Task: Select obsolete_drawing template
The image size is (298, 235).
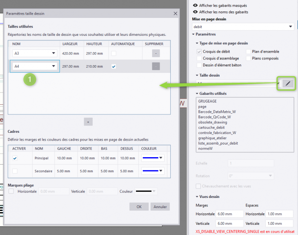Action: point(212,122)
